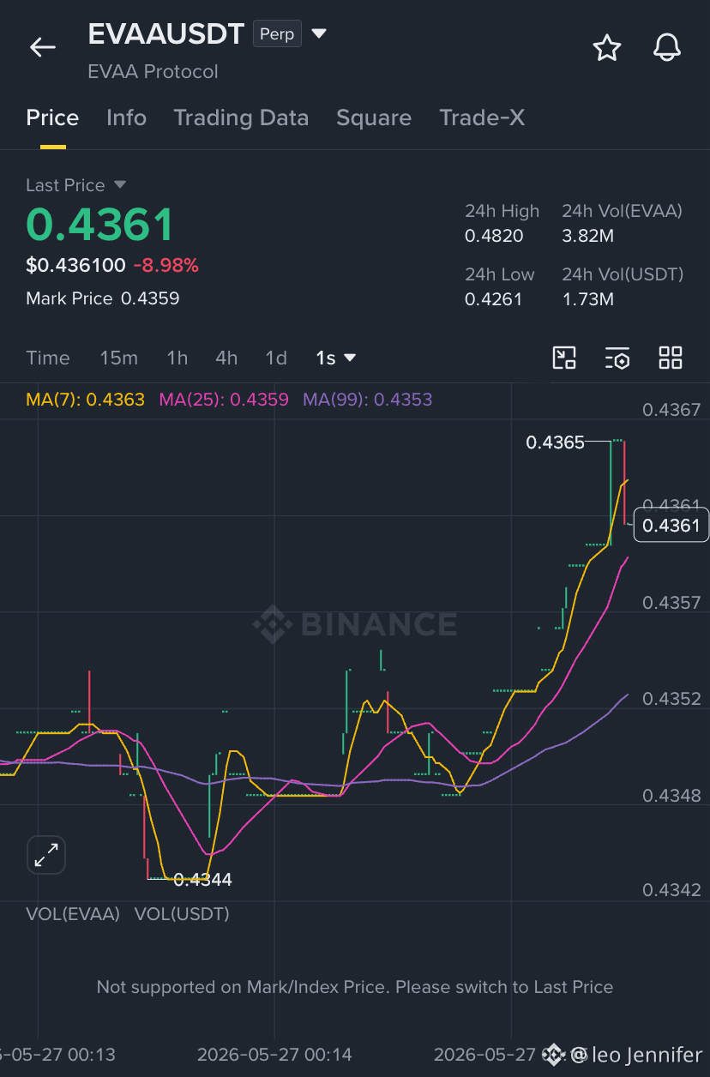Switch to the Info tab
The width and height of the screenshot is (710, 1077).
point(126,118)
